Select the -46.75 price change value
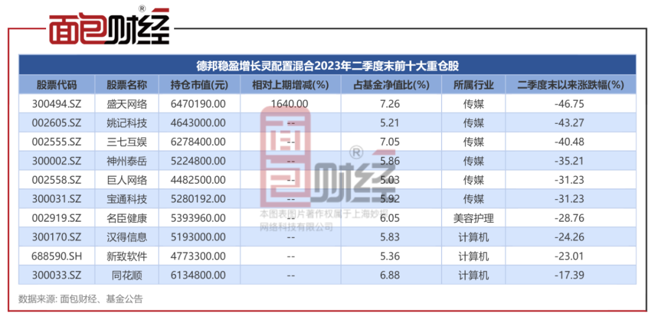This screenshot has height=320, width=655. click(x=571, y=104)
